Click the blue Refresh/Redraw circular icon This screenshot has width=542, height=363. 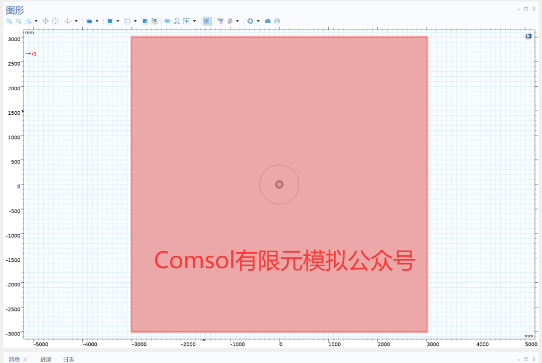point(250,21)
